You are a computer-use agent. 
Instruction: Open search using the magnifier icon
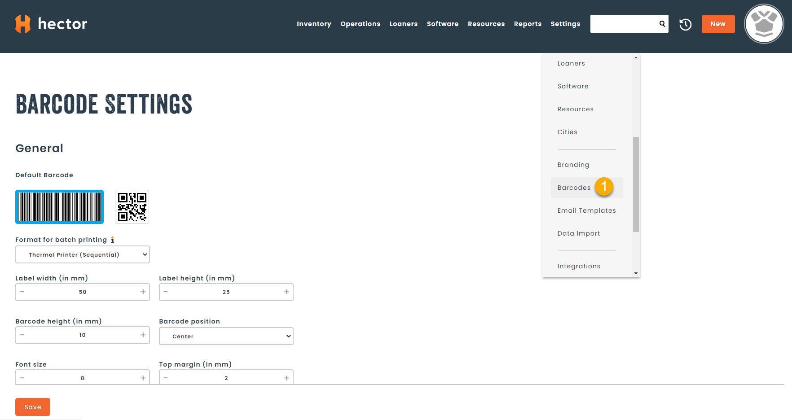pos(662,24)
